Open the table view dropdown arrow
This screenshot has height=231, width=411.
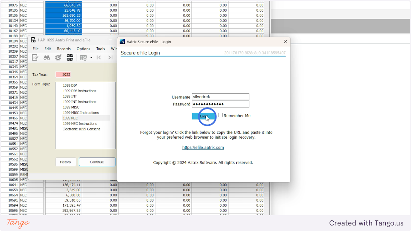pos(91,57)
